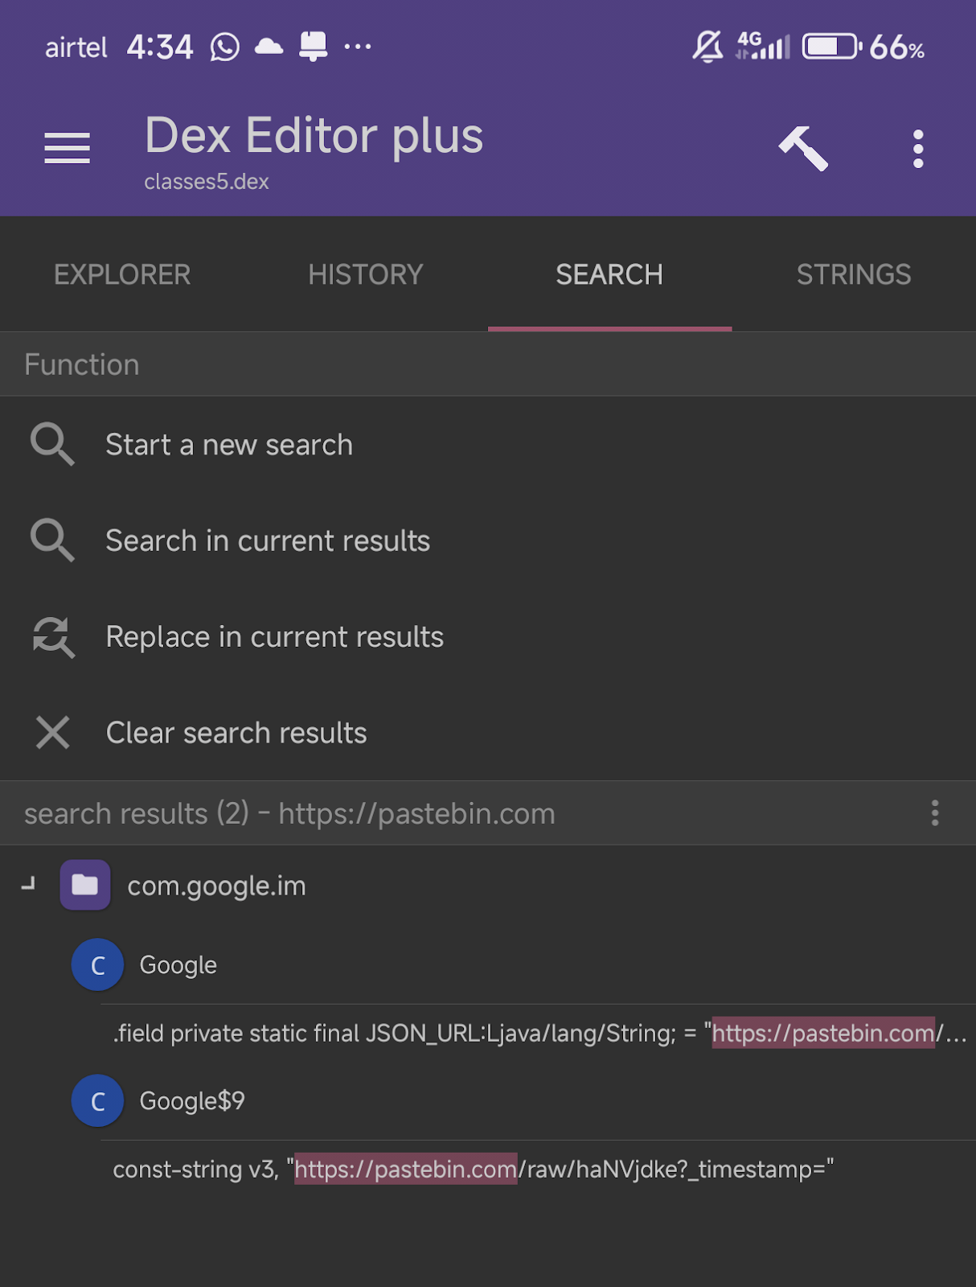This screenshot has height=1287, width=976.
Task: Switch to the HISTORY tab
Action: point(366,275)
